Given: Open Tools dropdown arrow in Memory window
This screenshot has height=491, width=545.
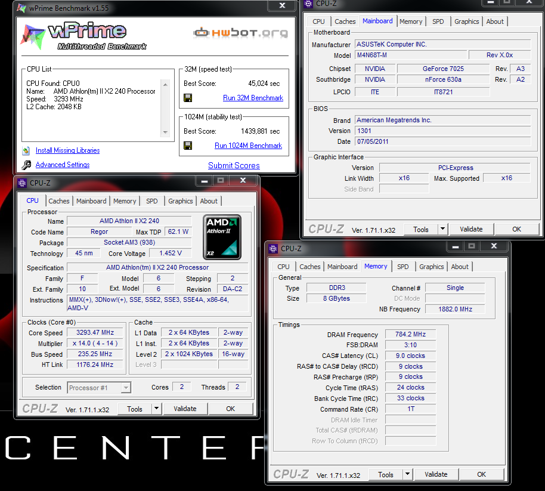Looking at the screenshot, I should (407, 474).
